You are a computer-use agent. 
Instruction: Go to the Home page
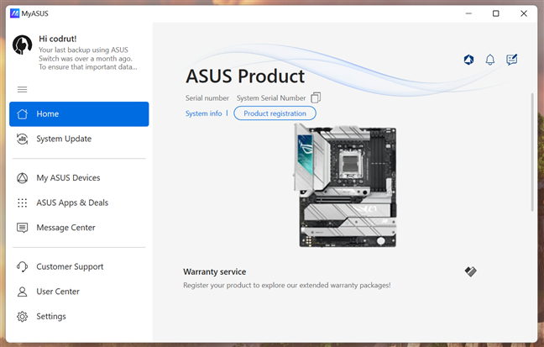[79, 114]
